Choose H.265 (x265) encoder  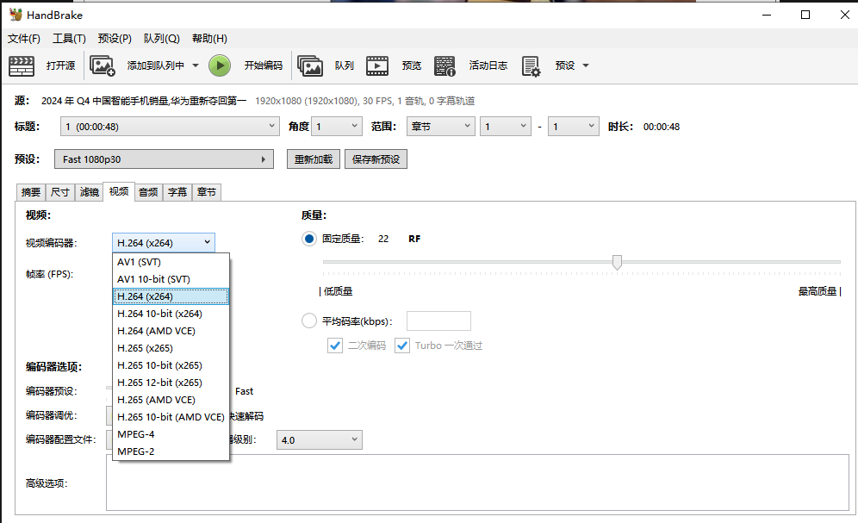pyautogui.click(x=171, y=348)
